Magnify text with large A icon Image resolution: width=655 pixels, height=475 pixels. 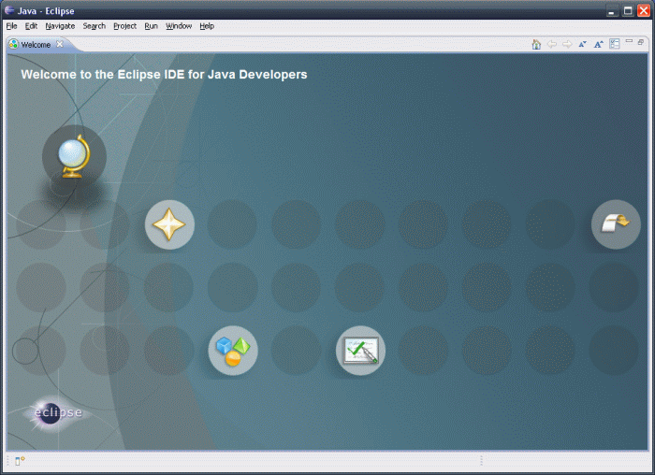point(599,44)
